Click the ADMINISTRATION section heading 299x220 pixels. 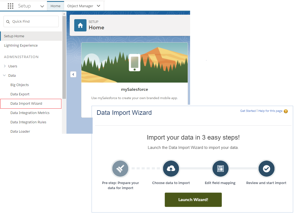[x=21, y=57]
